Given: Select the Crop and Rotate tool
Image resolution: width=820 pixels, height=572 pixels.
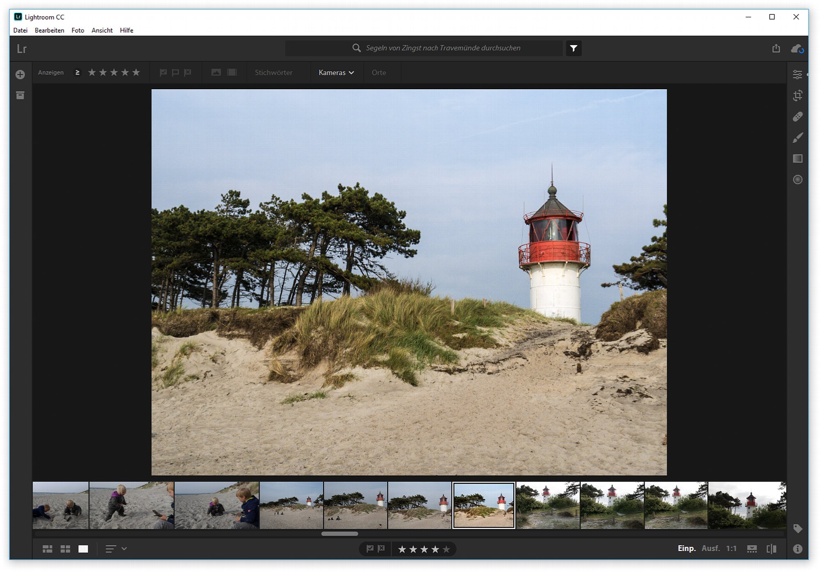Looking at the screenshot, I should (797, 95).
